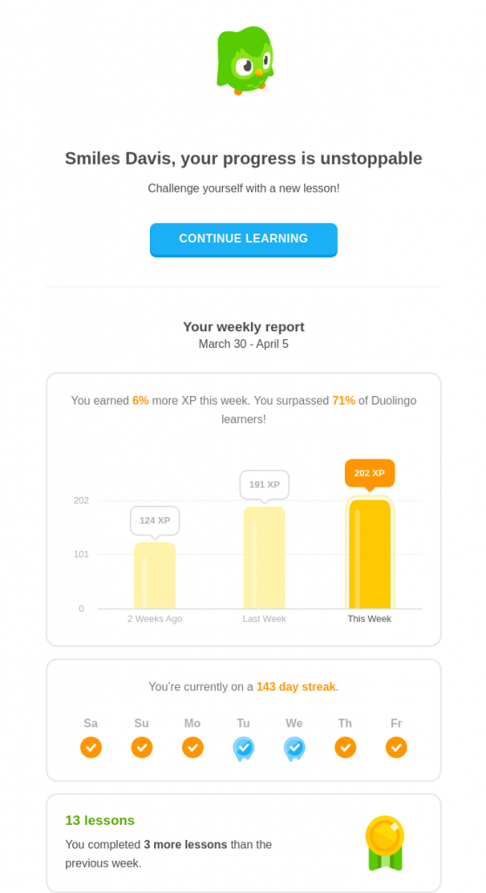This screenshot has width=486, height=893.
Task: Select the Last Week bar
Action: pyautogui.click(x=265, y=557)
